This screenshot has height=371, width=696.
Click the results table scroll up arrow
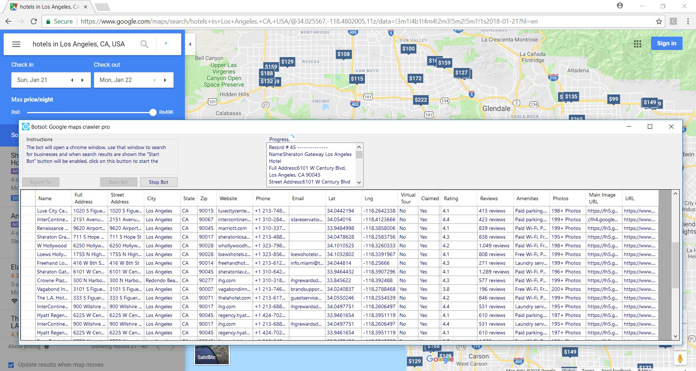point(675,194)
